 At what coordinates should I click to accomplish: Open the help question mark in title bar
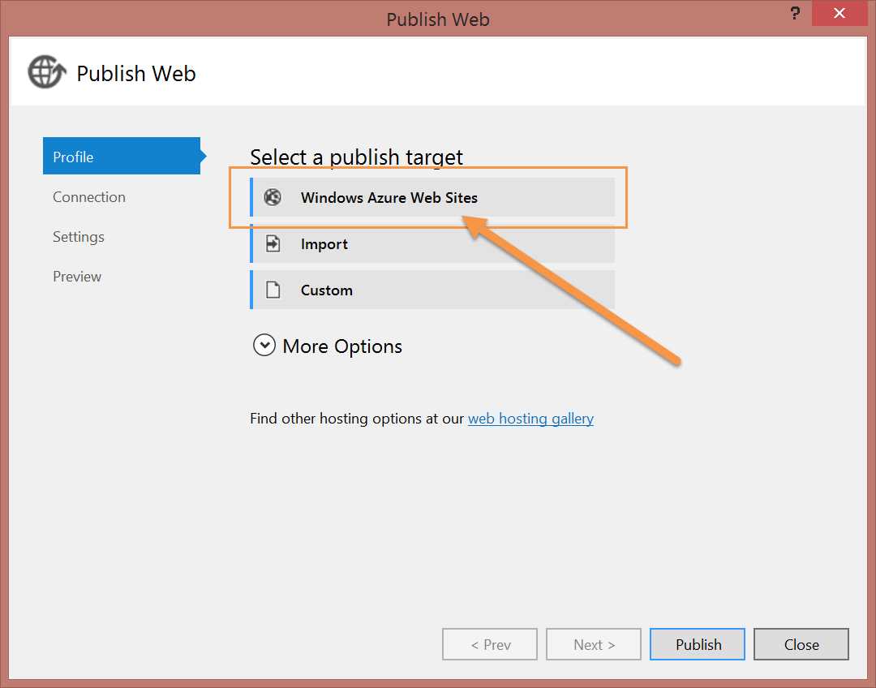click(793, 14)
